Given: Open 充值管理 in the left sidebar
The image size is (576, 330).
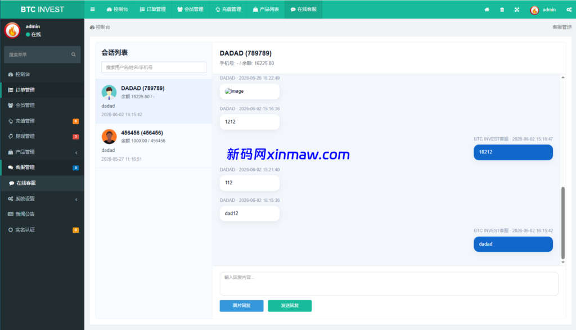Looking at the screenshot, I should point(42,121).
